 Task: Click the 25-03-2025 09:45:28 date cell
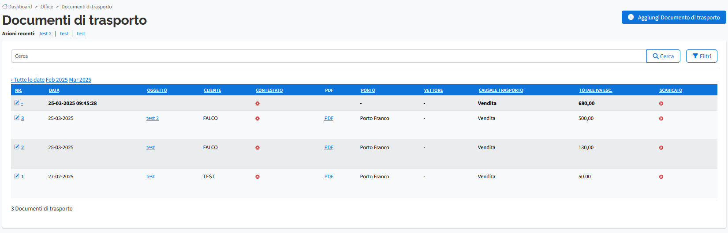[x=72, y=103]
